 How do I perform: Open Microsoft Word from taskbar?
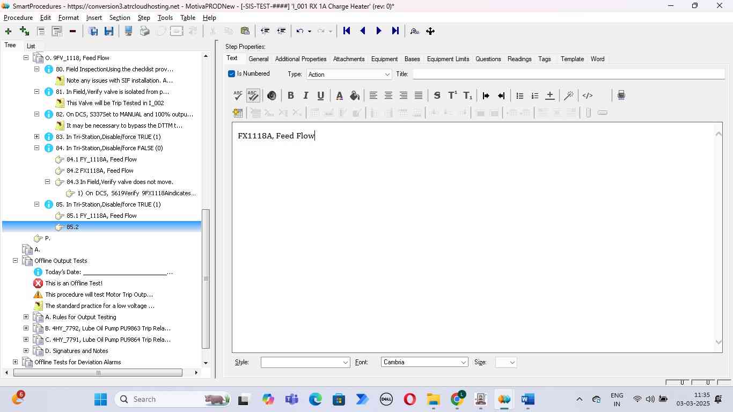[x=528, y=399]
